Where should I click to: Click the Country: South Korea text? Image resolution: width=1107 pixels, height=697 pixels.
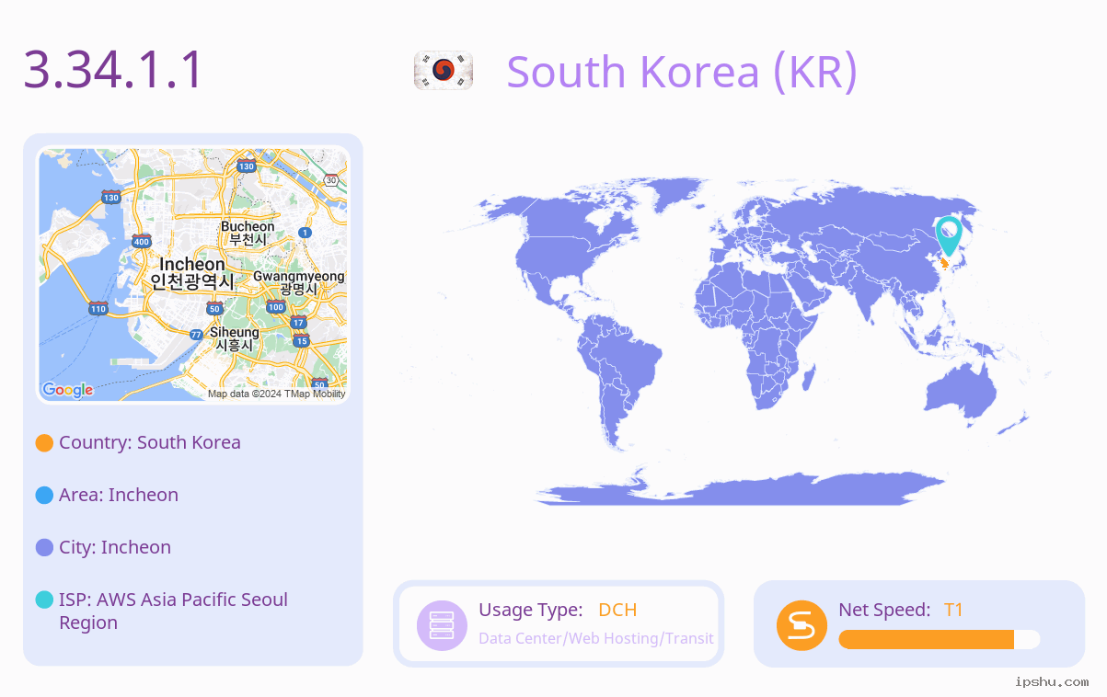[x=150, y=442]
